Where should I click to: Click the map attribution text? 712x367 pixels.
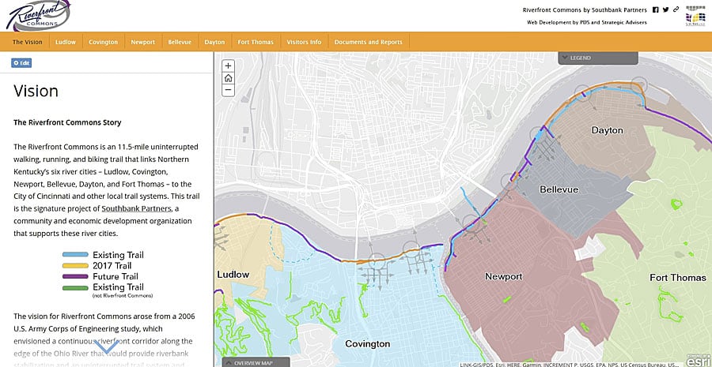[570, 365]
